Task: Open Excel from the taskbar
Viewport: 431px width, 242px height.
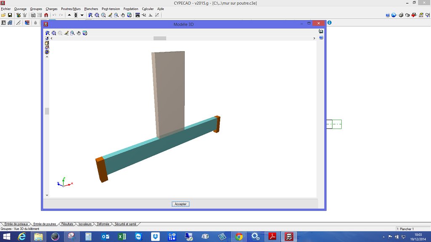Action: click(x=122, y=237)
